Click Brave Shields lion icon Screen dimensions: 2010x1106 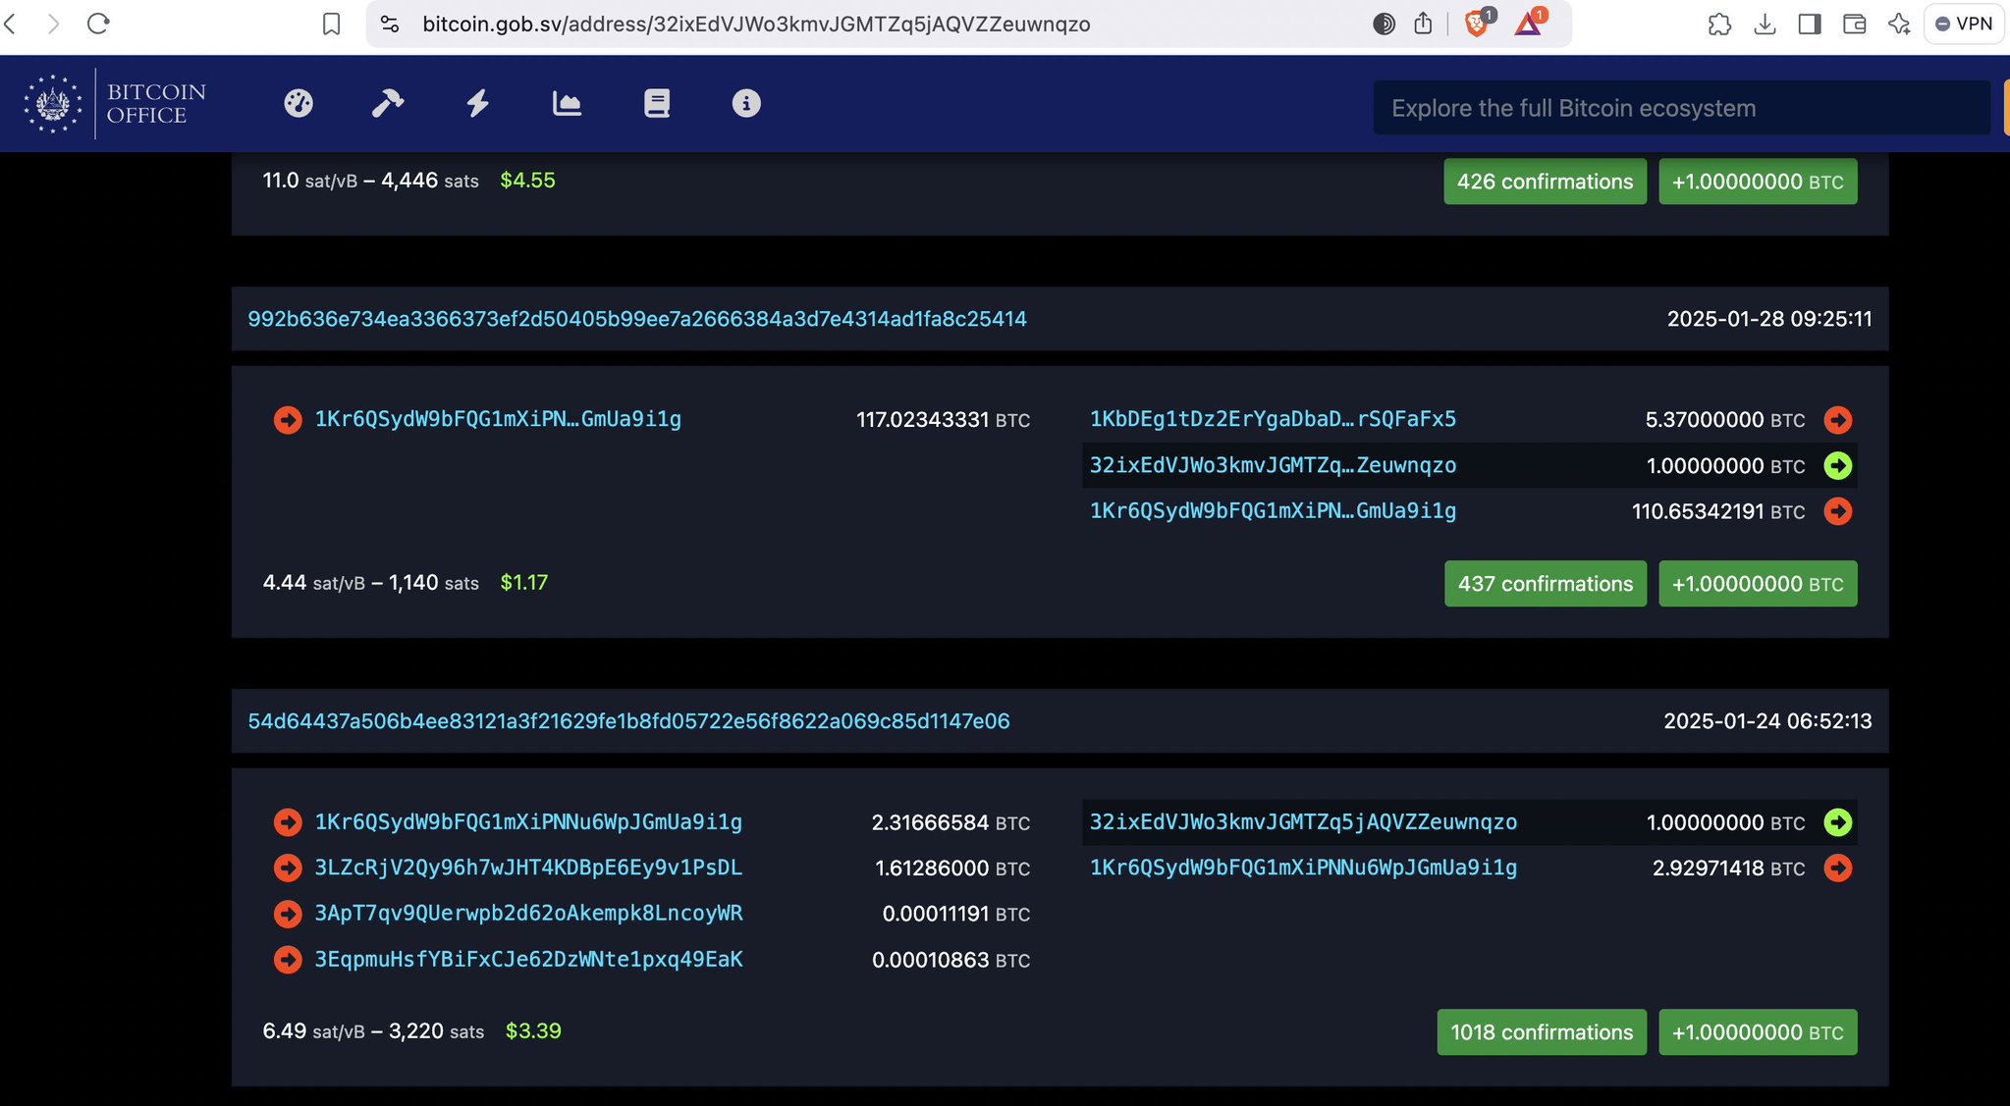(1476, 24)
